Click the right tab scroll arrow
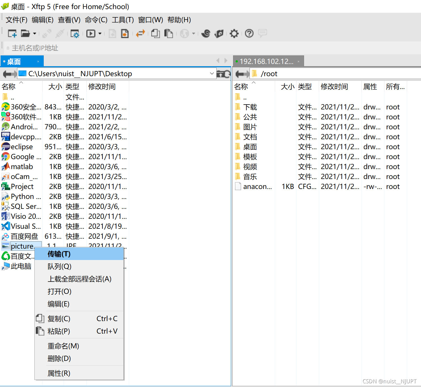The width and height of the screenshot is (421, 387). click(226, 61)
